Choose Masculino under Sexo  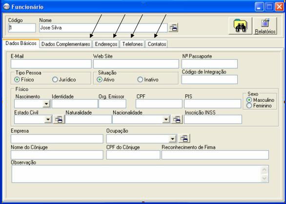point(249,100)
